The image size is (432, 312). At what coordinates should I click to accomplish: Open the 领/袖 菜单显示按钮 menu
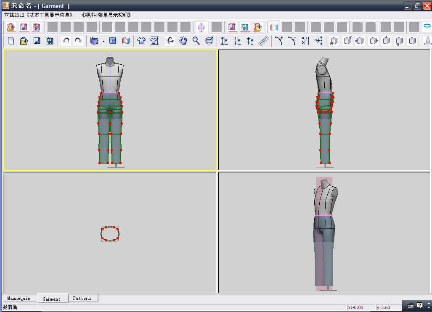tap(107, 15)
